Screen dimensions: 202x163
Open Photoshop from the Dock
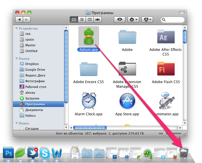point(8,153)
